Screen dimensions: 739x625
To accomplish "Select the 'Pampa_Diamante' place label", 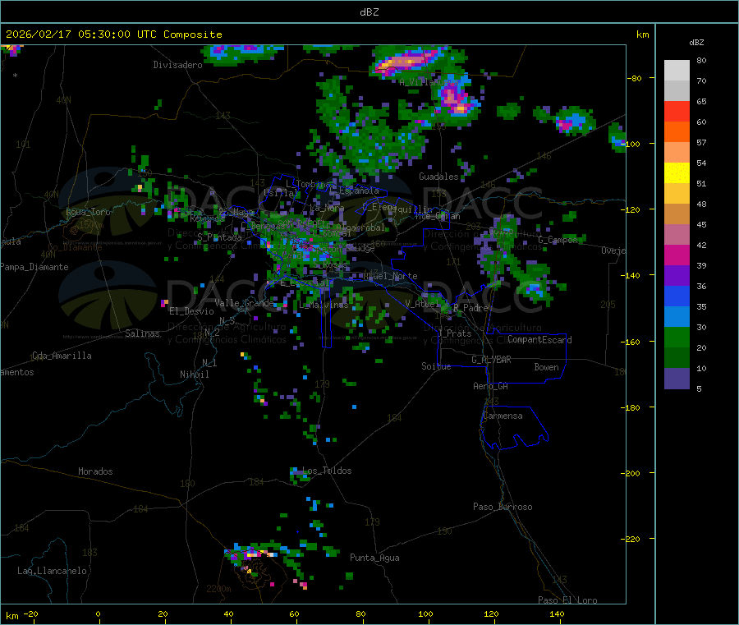I will tap(34, 267).
